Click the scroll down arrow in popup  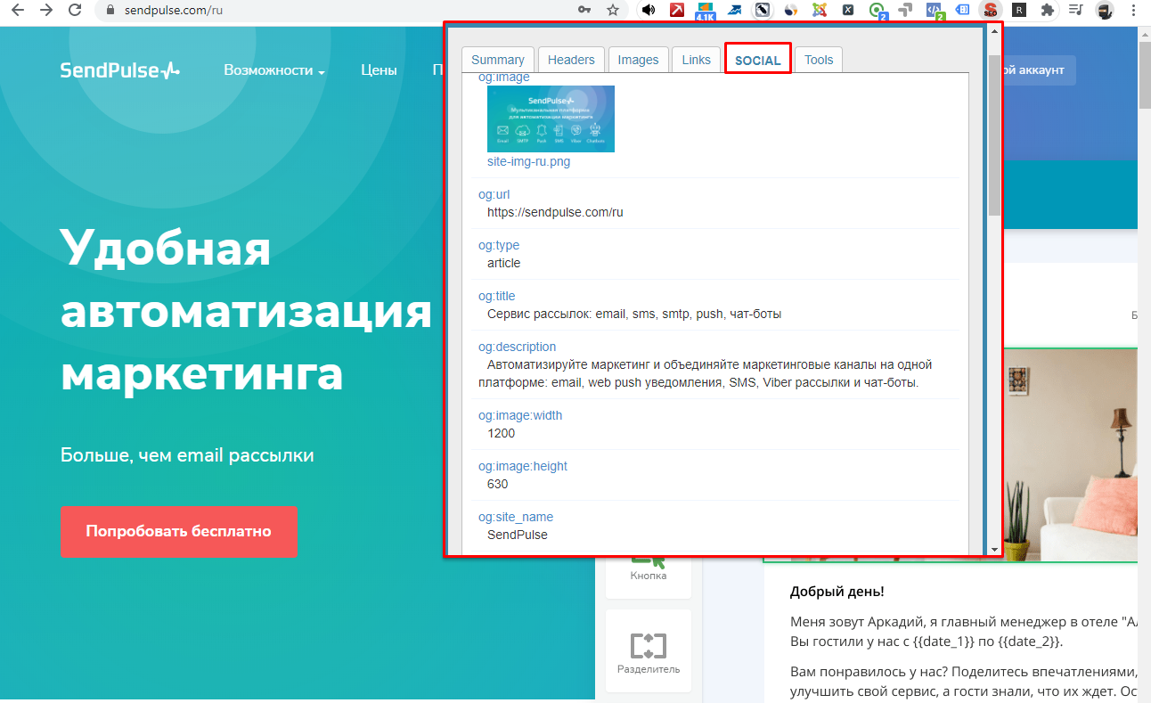click(x=994, y=550)
